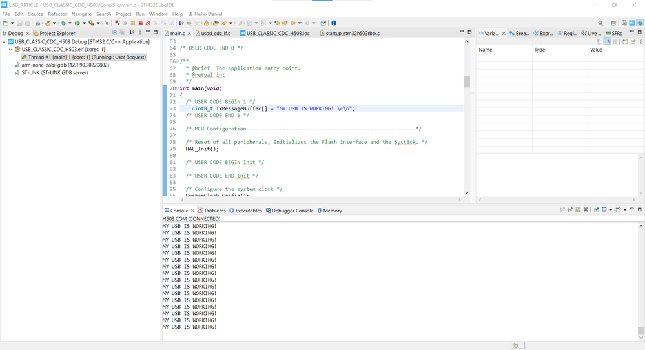
Task: Click the green Run button
Action: 77,23
